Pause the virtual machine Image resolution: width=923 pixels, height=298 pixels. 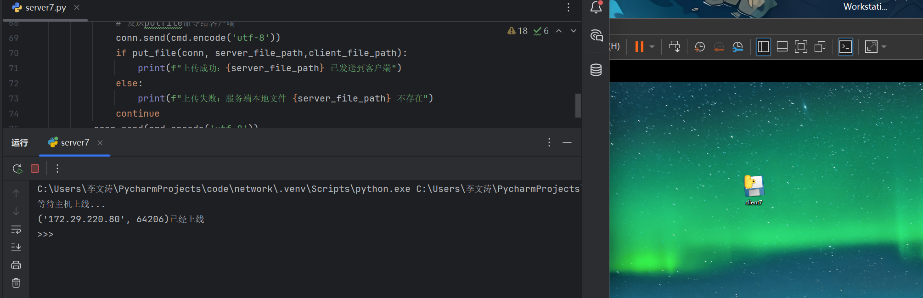[x=639, y=47]
